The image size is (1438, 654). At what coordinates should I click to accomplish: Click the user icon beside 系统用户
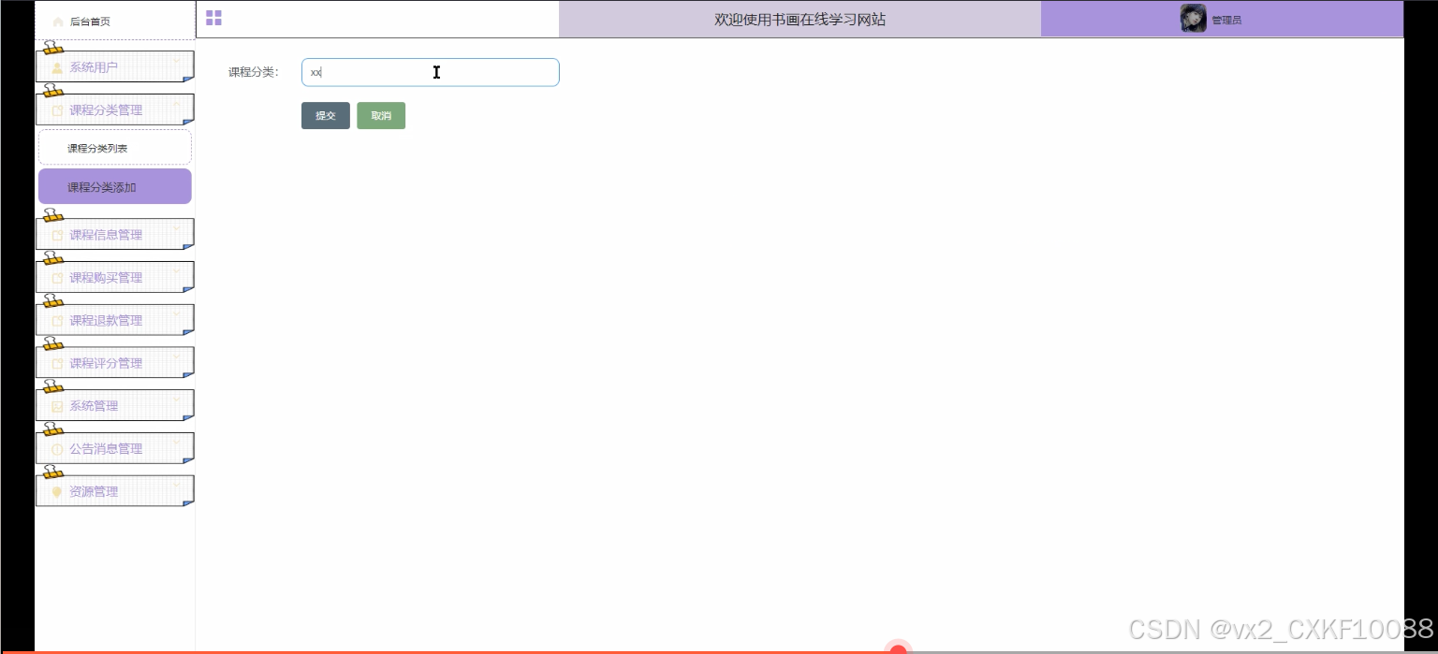coord(57,67)
